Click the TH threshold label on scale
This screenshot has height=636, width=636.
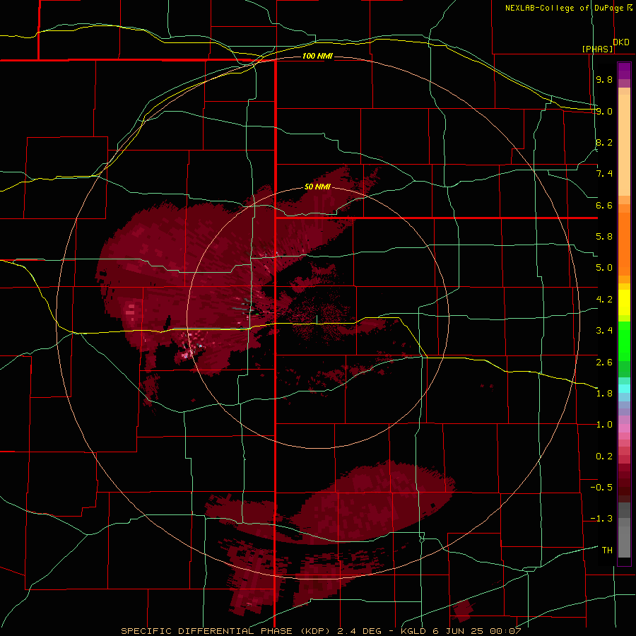(607, 550)
